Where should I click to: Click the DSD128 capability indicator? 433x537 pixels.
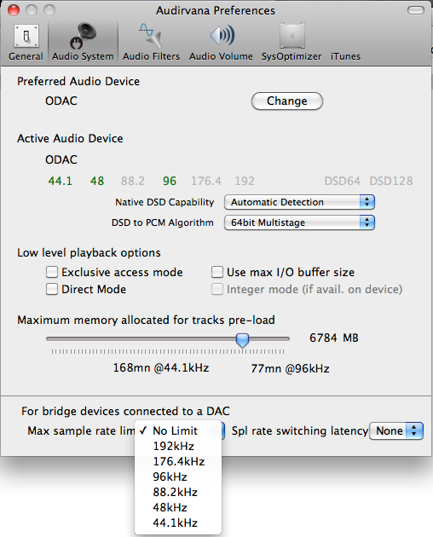click(x=391, y=181)
